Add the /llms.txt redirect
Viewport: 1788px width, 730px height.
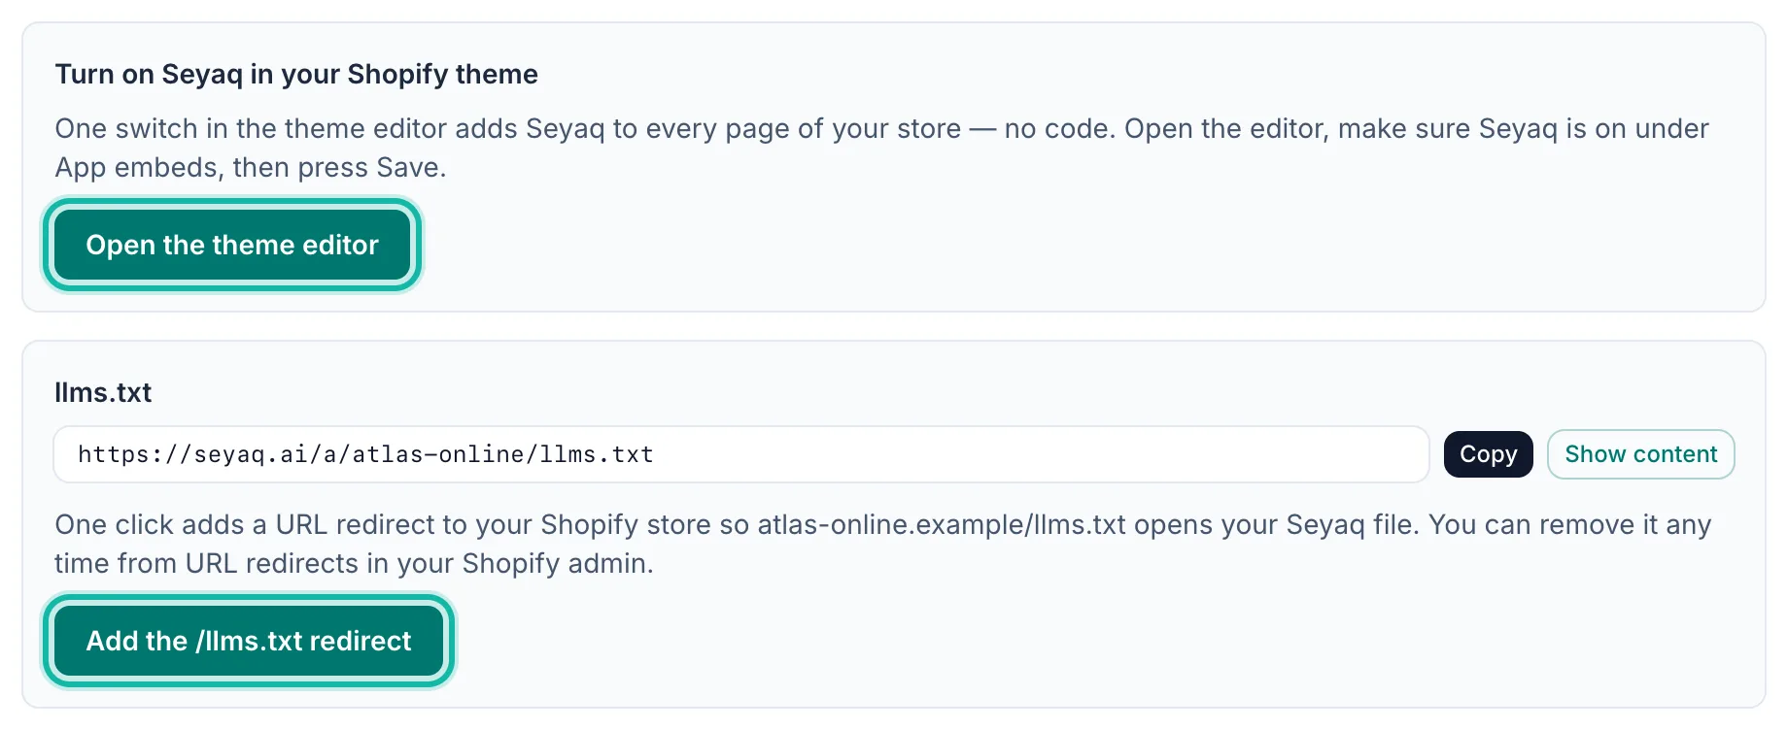[x=249, y=641]
